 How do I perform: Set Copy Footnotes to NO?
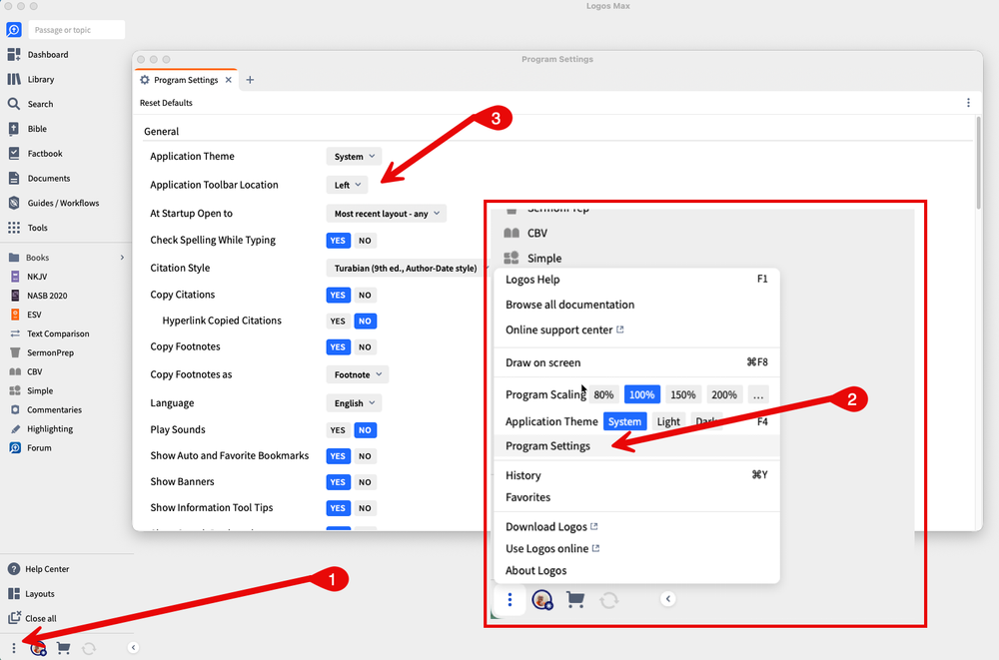click(x=365, y=347)
